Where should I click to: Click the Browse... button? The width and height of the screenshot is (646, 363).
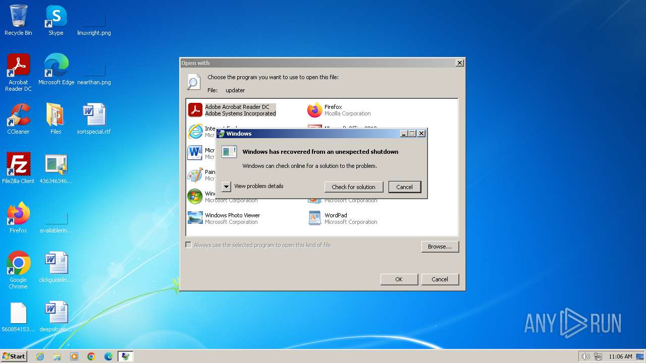tap(440, 247)
